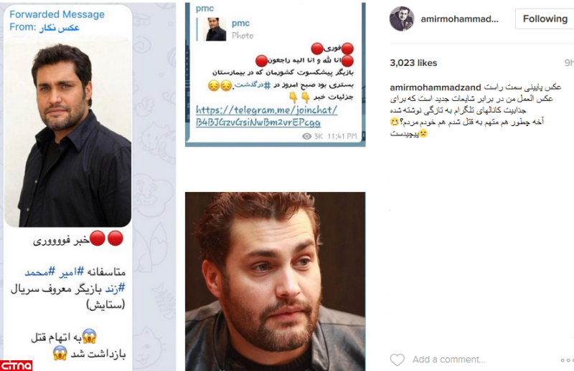Click the amirmohammadzand profile avatar
This screenshot has height=371, width=574.
(402, 19)
